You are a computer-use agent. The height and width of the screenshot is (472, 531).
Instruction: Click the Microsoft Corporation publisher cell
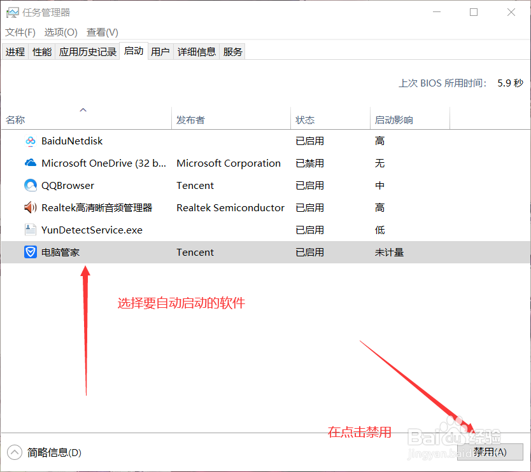229,163
